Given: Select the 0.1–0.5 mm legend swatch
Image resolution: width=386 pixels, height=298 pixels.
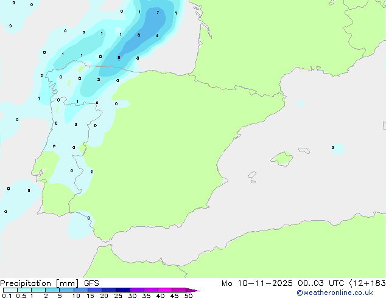Looking at the screenshot, I should pyautogui.click(x=10, y=290).
